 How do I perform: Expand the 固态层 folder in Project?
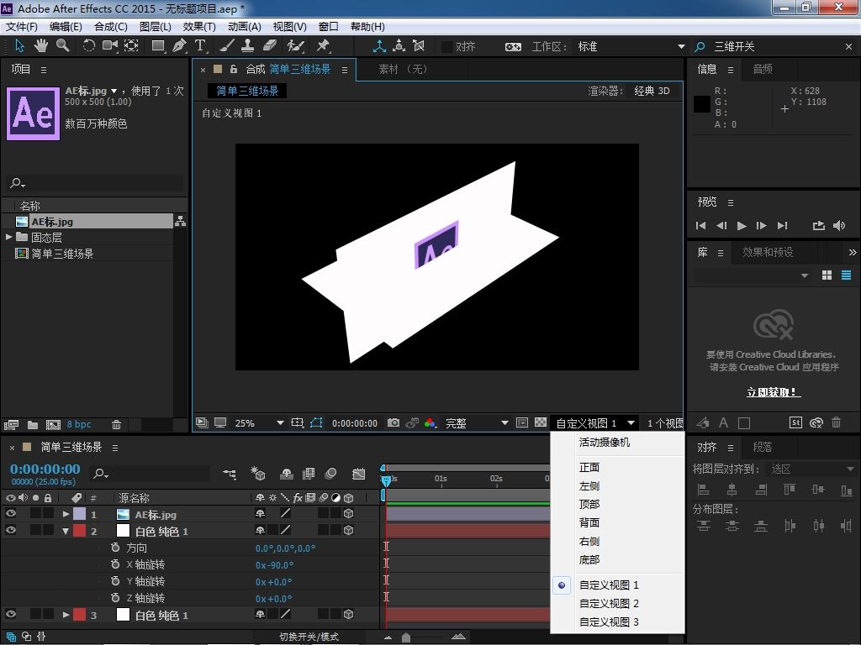click(8, 237)
